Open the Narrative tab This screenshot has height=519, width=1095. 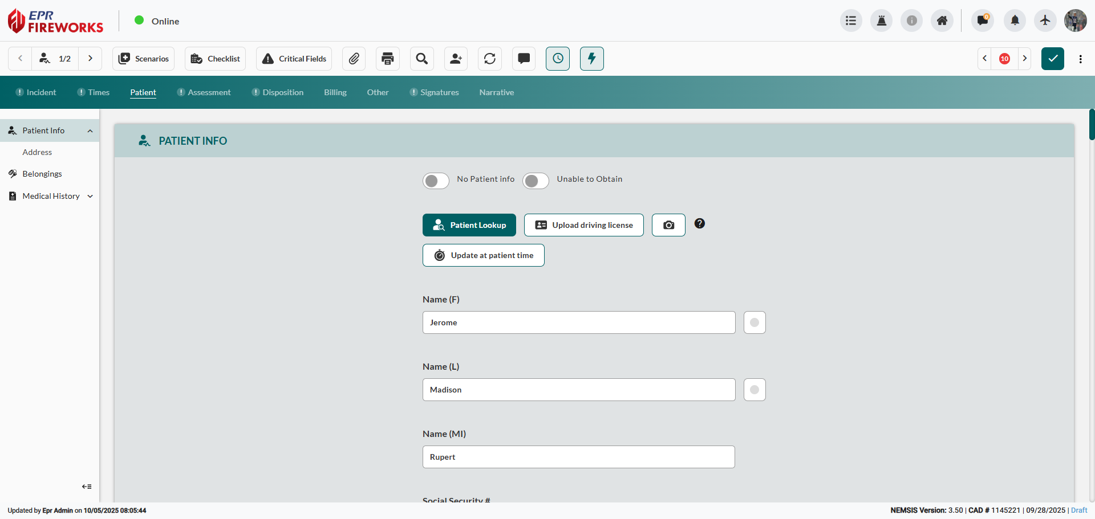(496, 92)
